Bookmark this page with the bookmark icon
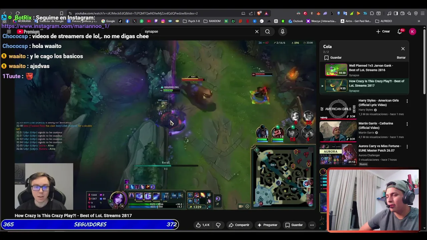 click(61, 13)
